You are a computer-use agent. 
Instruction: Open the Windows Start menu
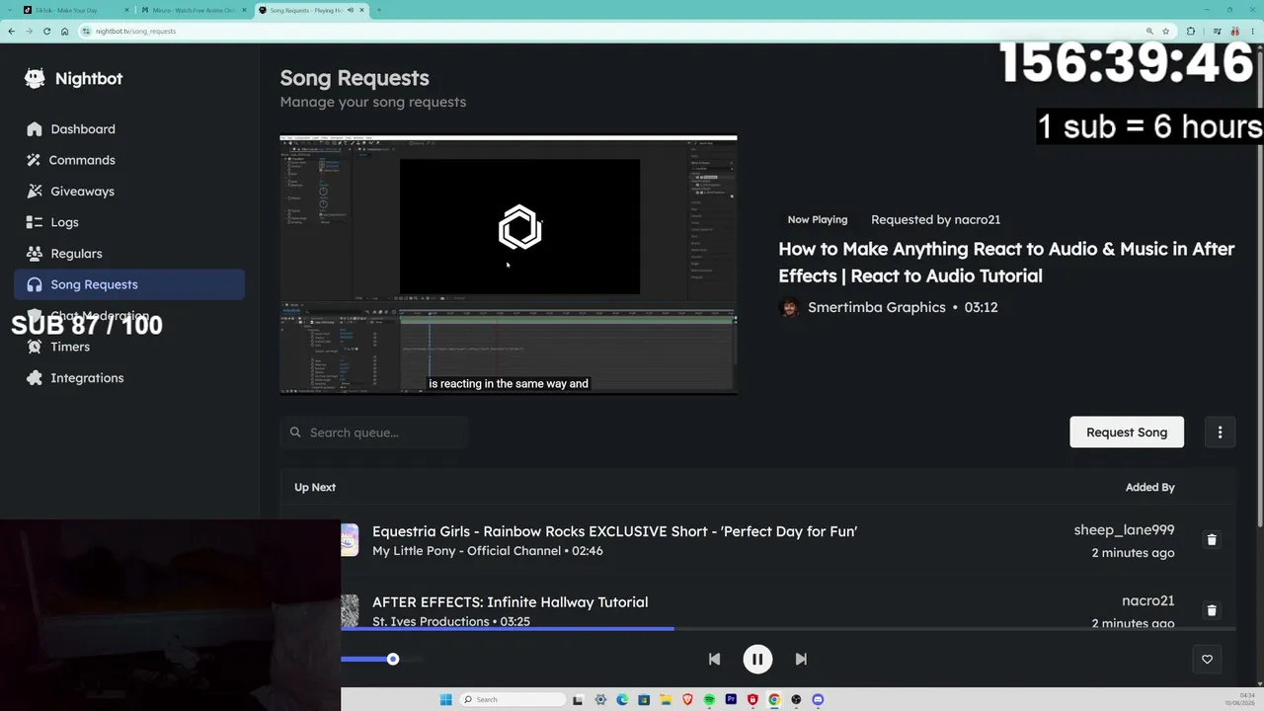pos(445,699)
